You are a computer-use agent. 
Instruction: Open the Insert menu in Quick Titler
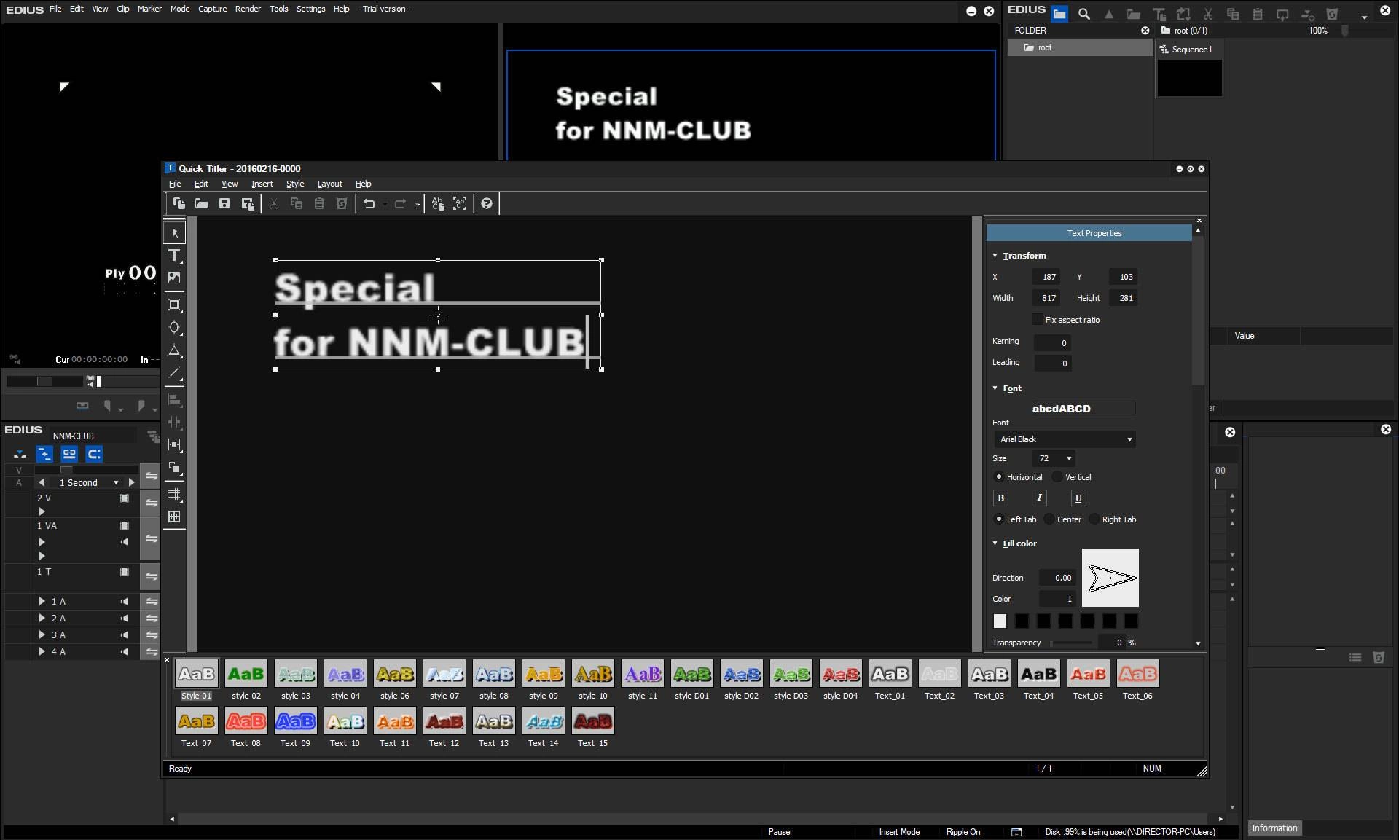point(262,184)
